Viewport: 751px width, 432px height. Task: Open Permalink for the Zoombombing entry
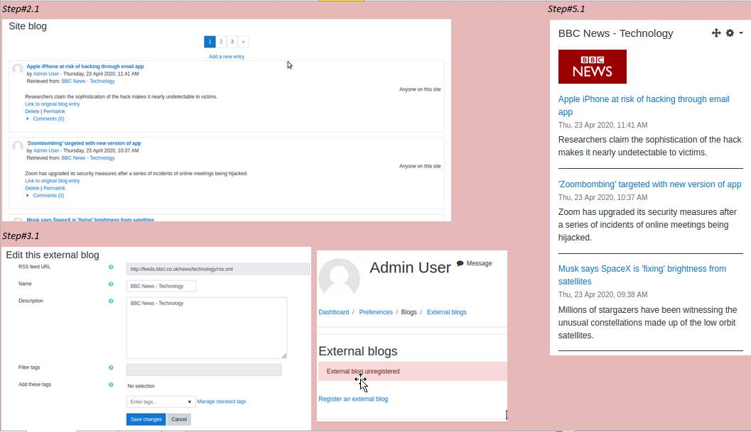(x=54, y=189)
